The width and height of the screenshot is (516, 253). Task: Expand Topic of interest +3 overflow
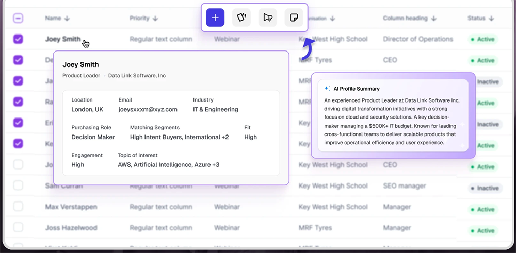[x=215, y=165]
